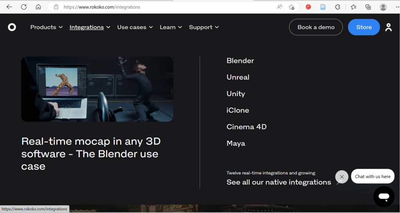Viewport: 400px width, 213px height.
Task: Open the Store button
Action: pos(364,27)
